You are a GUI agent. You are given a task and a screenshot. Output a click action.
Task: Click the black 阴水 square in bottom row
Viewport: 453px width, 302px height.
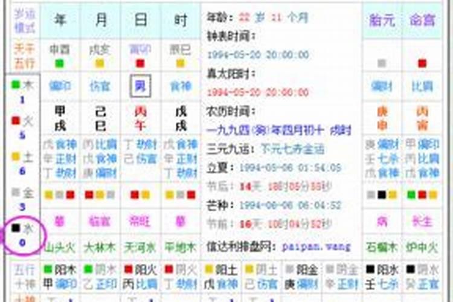coord(410,269)
